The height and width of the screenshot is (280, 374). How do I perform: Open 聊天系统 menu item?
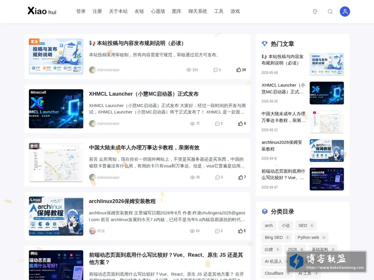[198, 11]
